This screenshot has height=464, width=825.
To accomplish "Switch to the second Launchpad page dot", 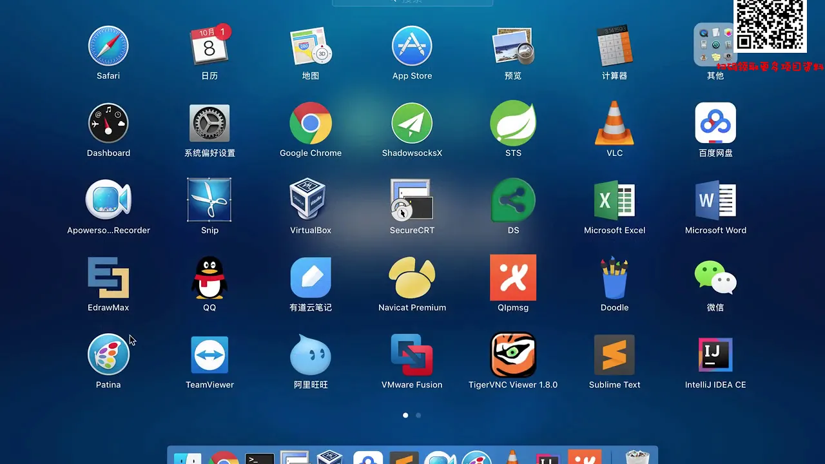I will [x=418, y=416].
